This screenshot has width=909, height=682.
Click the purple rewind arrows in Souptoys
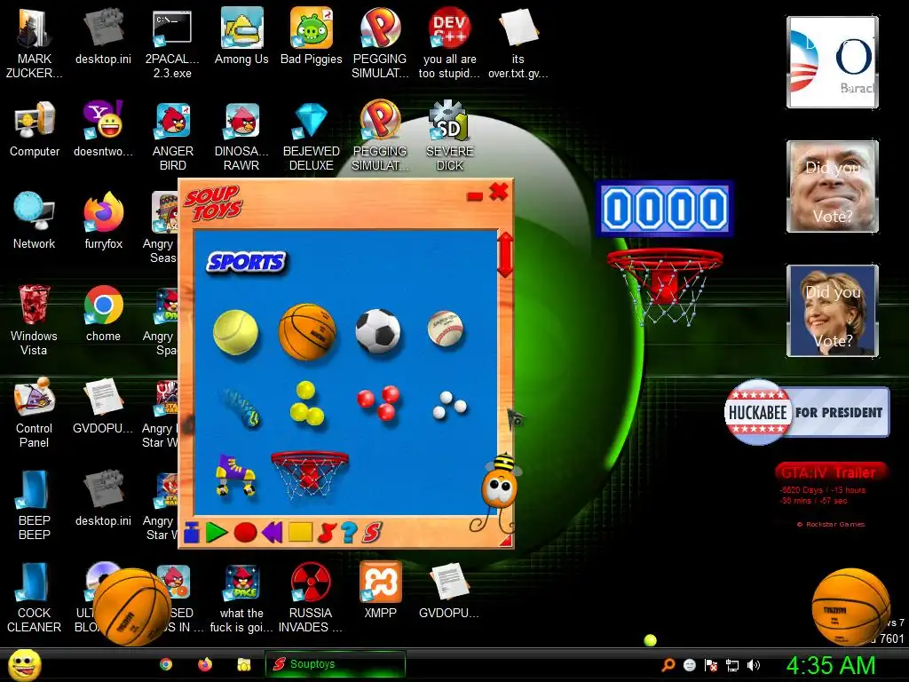tap(272, 533)
